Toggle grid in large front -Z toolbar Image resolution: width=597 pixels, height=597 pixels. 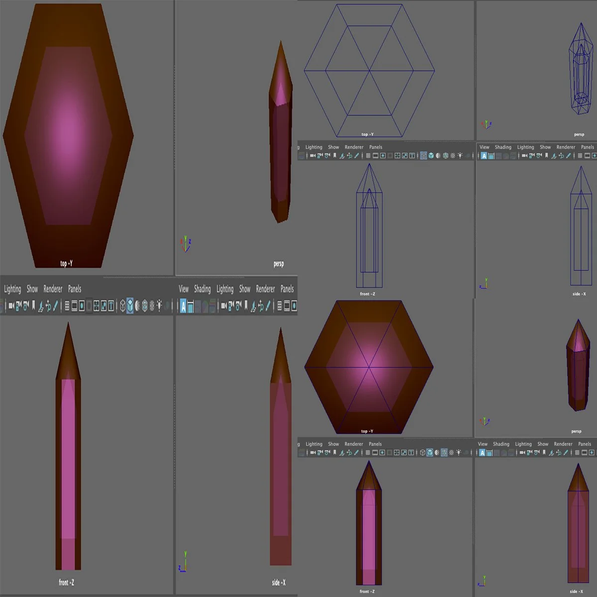pyautogui.click(x=67, y=306)
